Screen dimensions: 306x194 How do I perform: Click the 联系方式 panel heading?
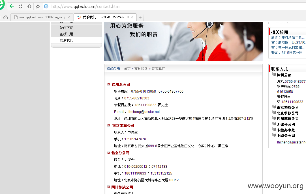coord(279,69)
